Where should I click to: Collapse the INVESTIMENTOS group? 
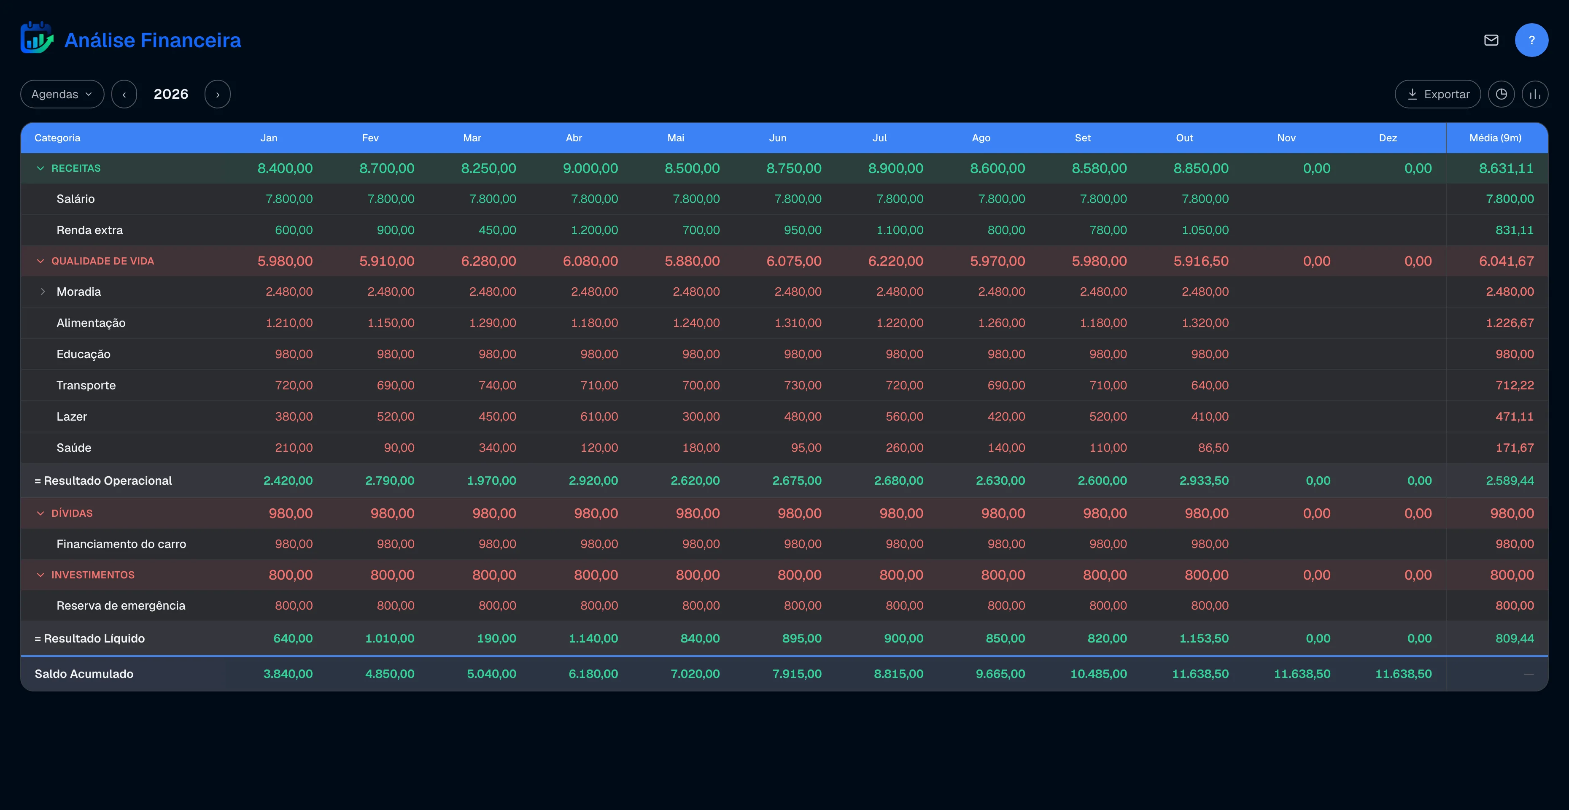coord(40,575)
